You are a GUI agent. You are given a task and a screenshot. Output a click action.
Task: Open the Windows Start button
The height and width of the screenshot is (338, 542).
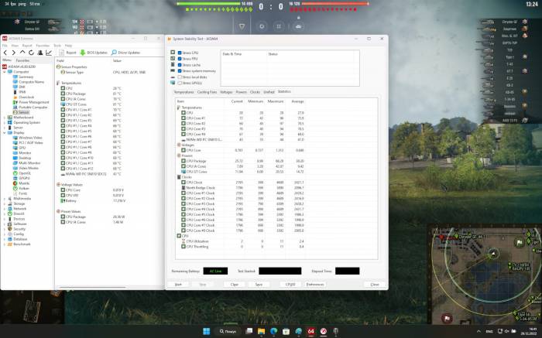point(207,332)
